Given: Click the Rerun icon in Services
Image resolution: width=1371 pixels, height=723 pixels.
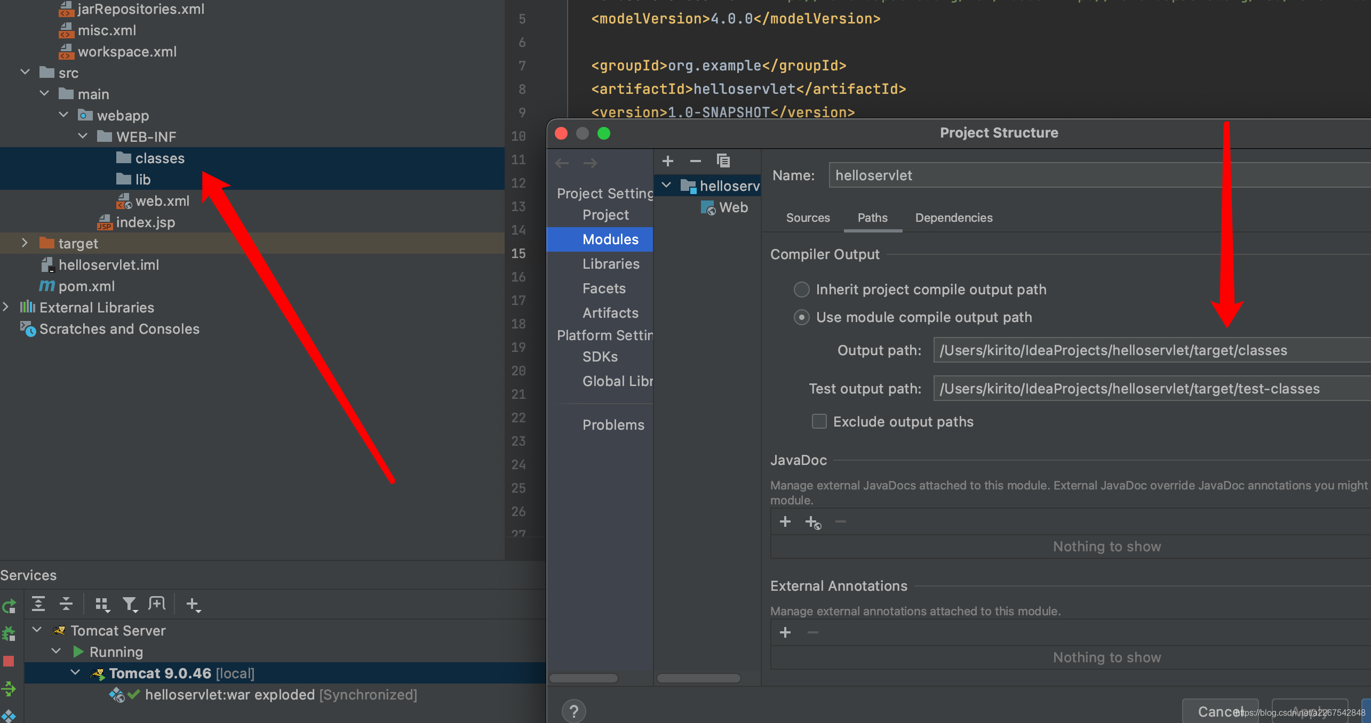Looking at the screenshot, I should (9, 606).
